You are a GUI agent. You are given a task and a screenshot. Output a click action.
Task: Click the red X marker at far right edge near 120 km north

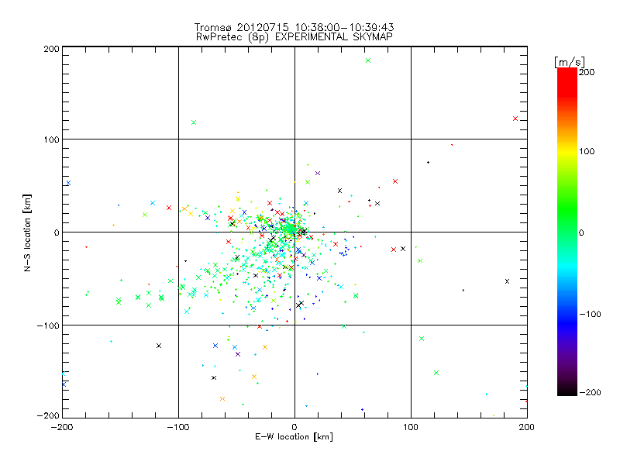(515, 119)
